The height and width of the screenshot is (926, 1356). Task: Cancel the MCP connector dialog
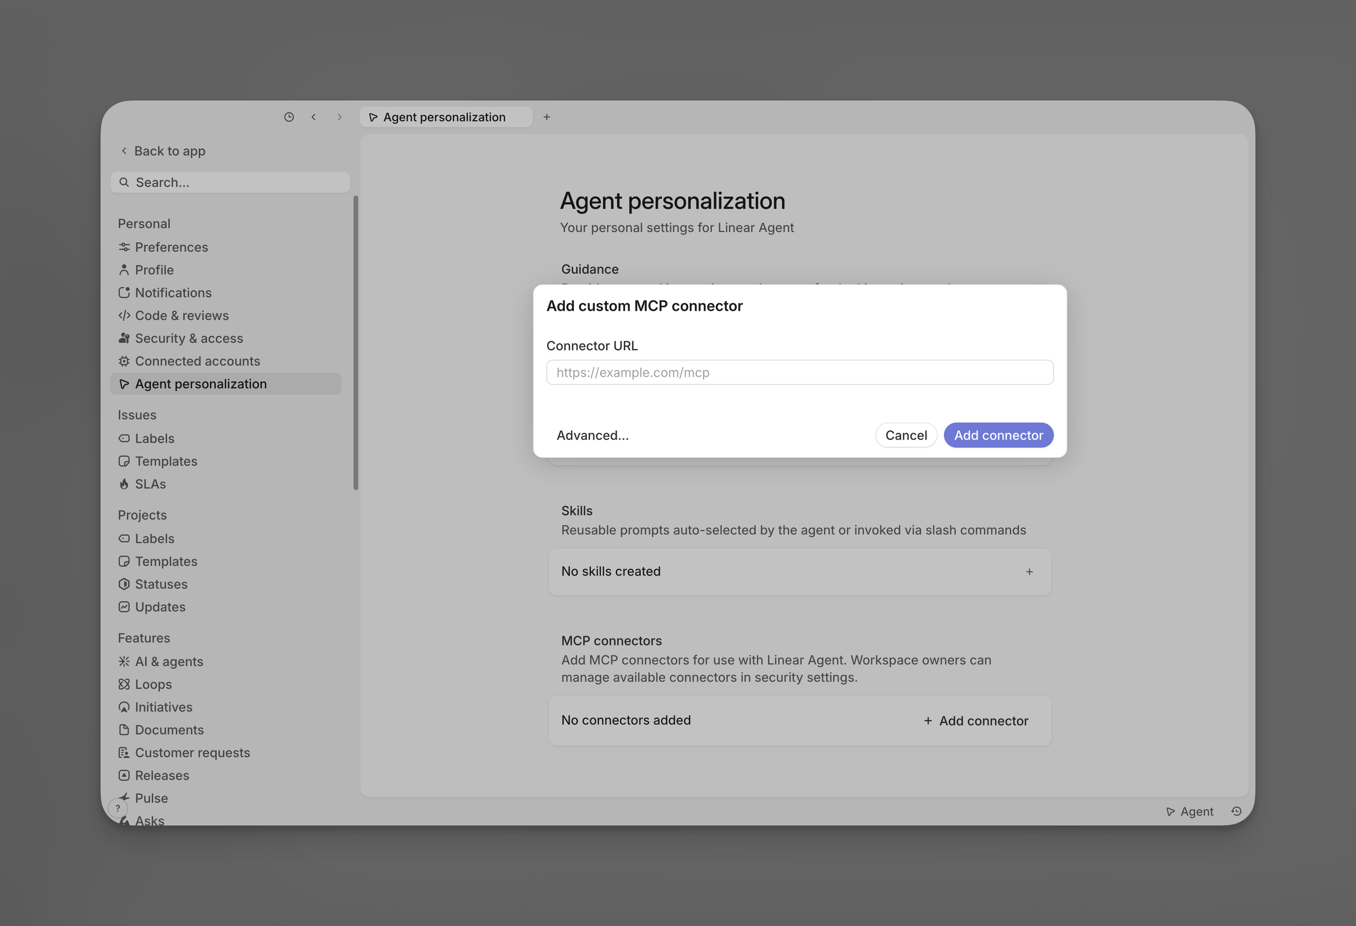(905, 435)
